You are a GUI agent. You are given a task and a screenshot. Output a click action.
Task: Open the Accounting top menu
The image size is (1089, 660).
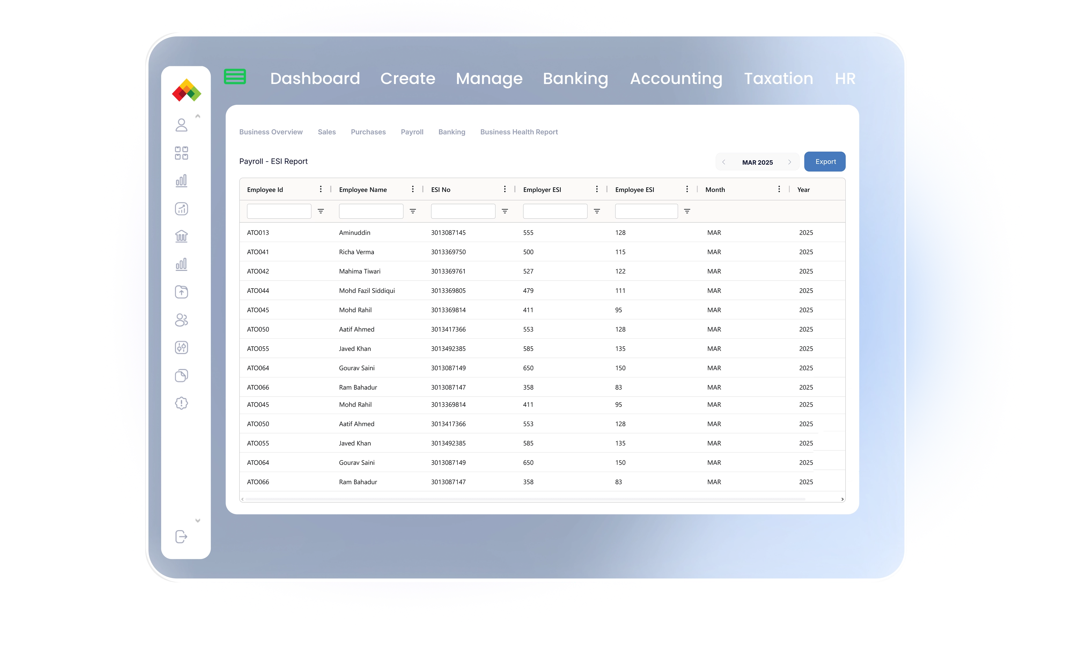click(x=676, y=79)
